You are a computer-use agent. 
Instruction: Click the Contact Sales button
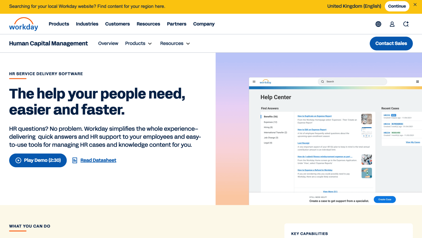(x=391, y=44)
